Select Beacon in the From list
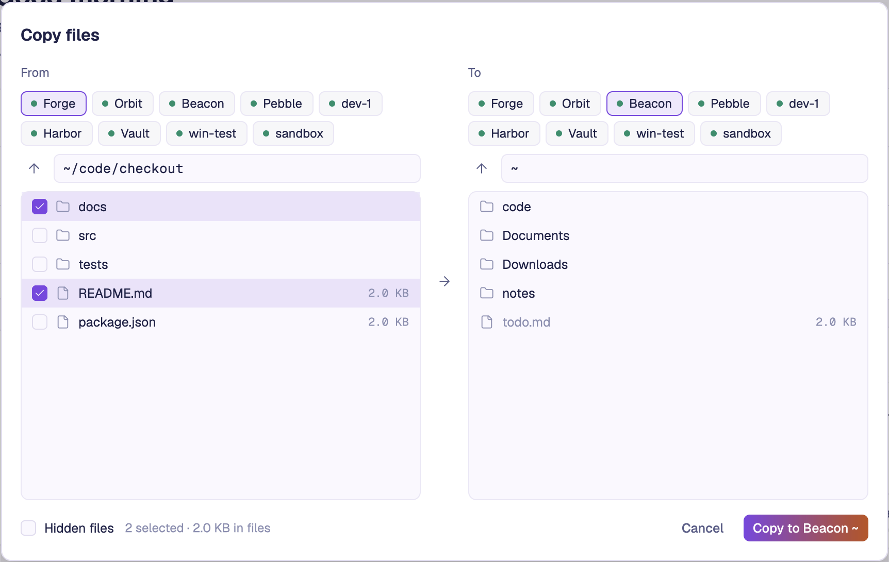889x562 pixels. tap(197, 104)
